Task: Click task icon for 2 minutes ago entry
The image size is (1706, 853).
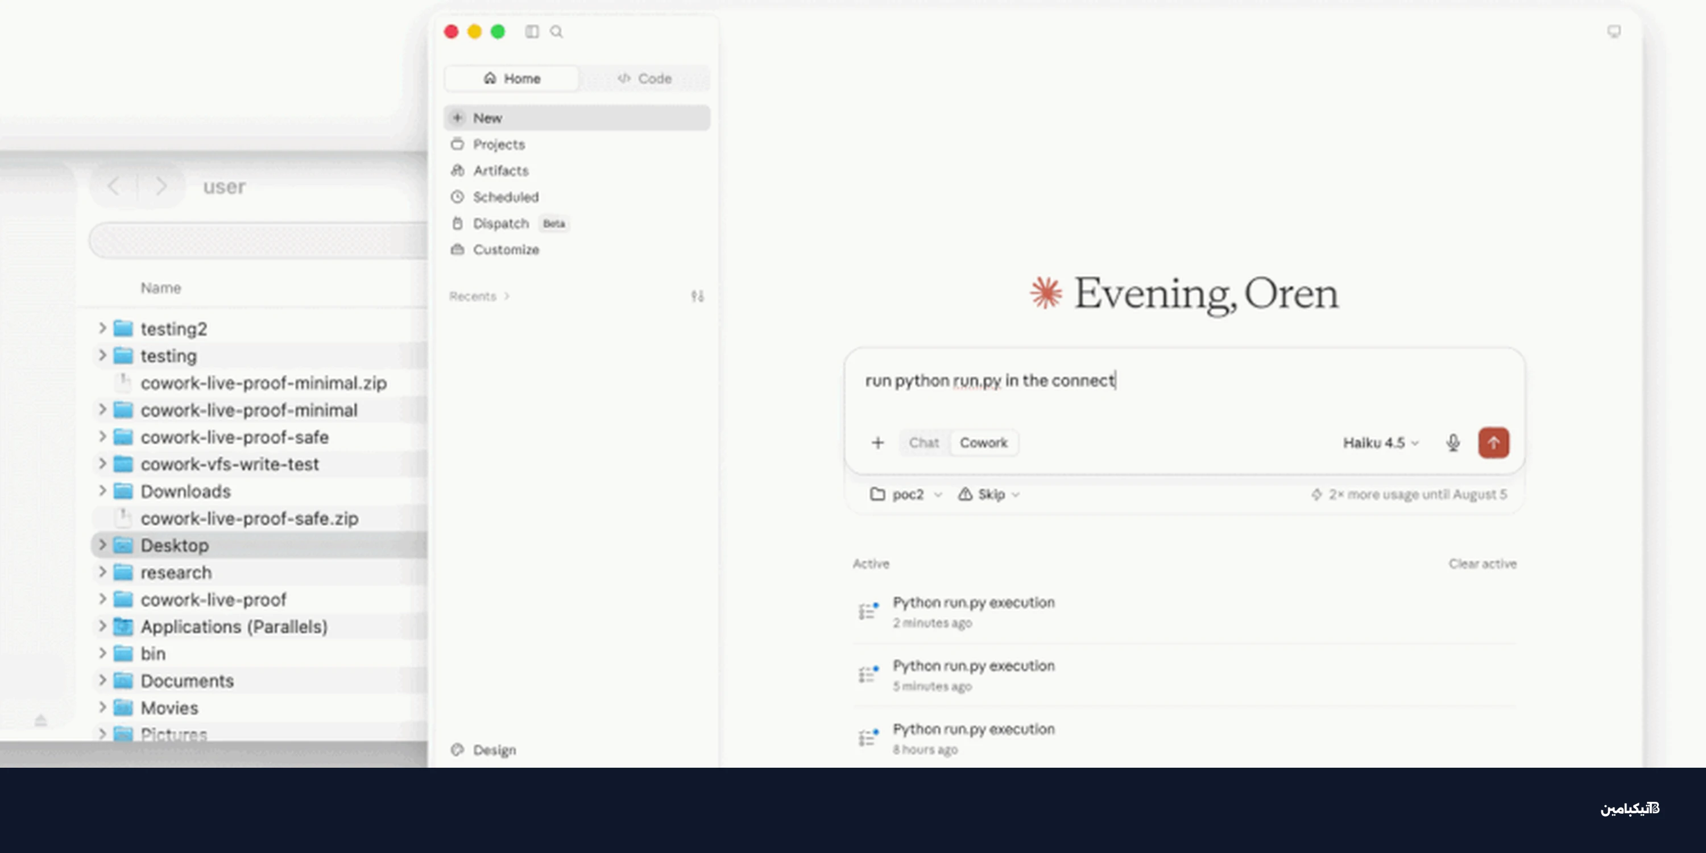Action: pos(868,611)
